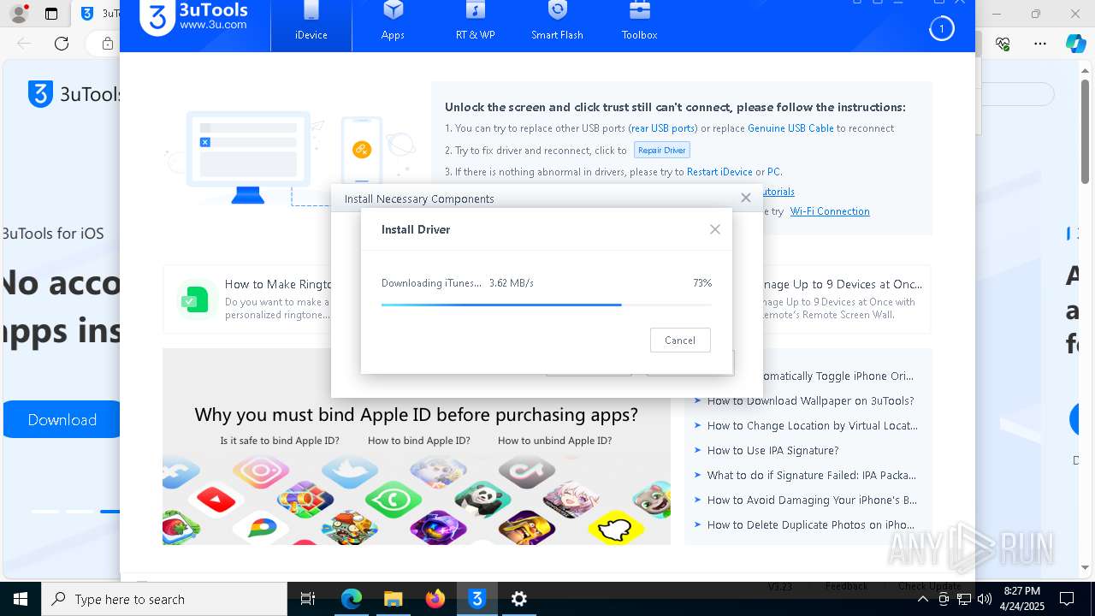Click How to unbind Apple ID?
The width and height of the screenshot is (1095, 616).
(x=554, y=441)
